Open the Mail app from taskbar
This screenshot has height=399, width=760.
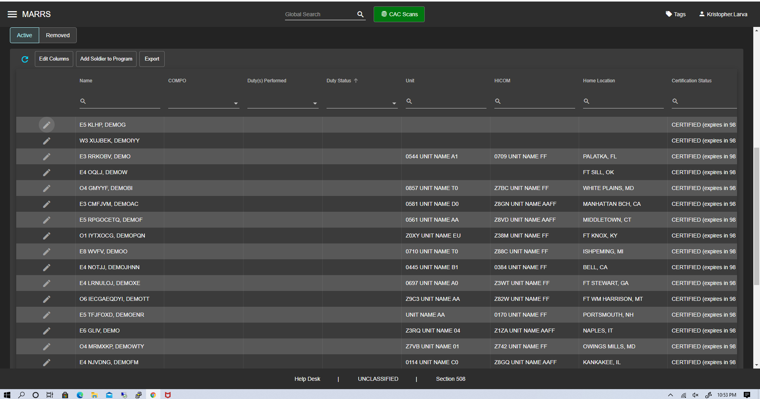pos(109,395)
